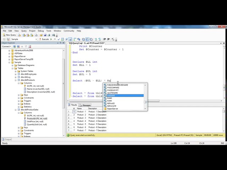Open an Analysis Services MDX Query
227x170 pixels.
24,35
